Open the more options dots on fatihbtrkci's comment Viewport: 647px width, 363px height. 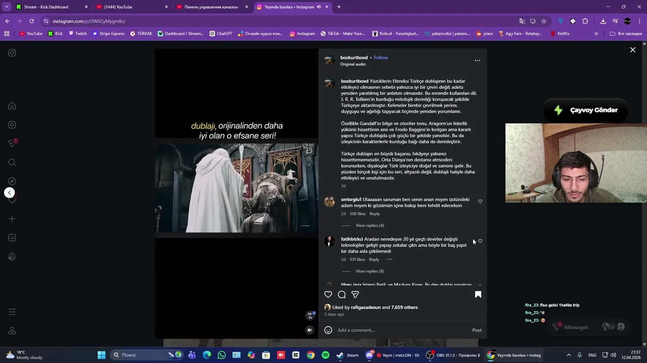click(x=389, y=259)
